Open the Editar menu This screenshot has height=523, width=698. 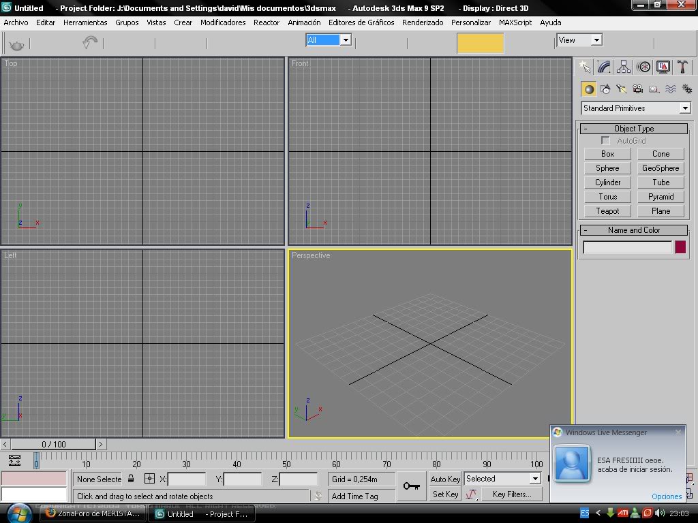tap(46, 22)
